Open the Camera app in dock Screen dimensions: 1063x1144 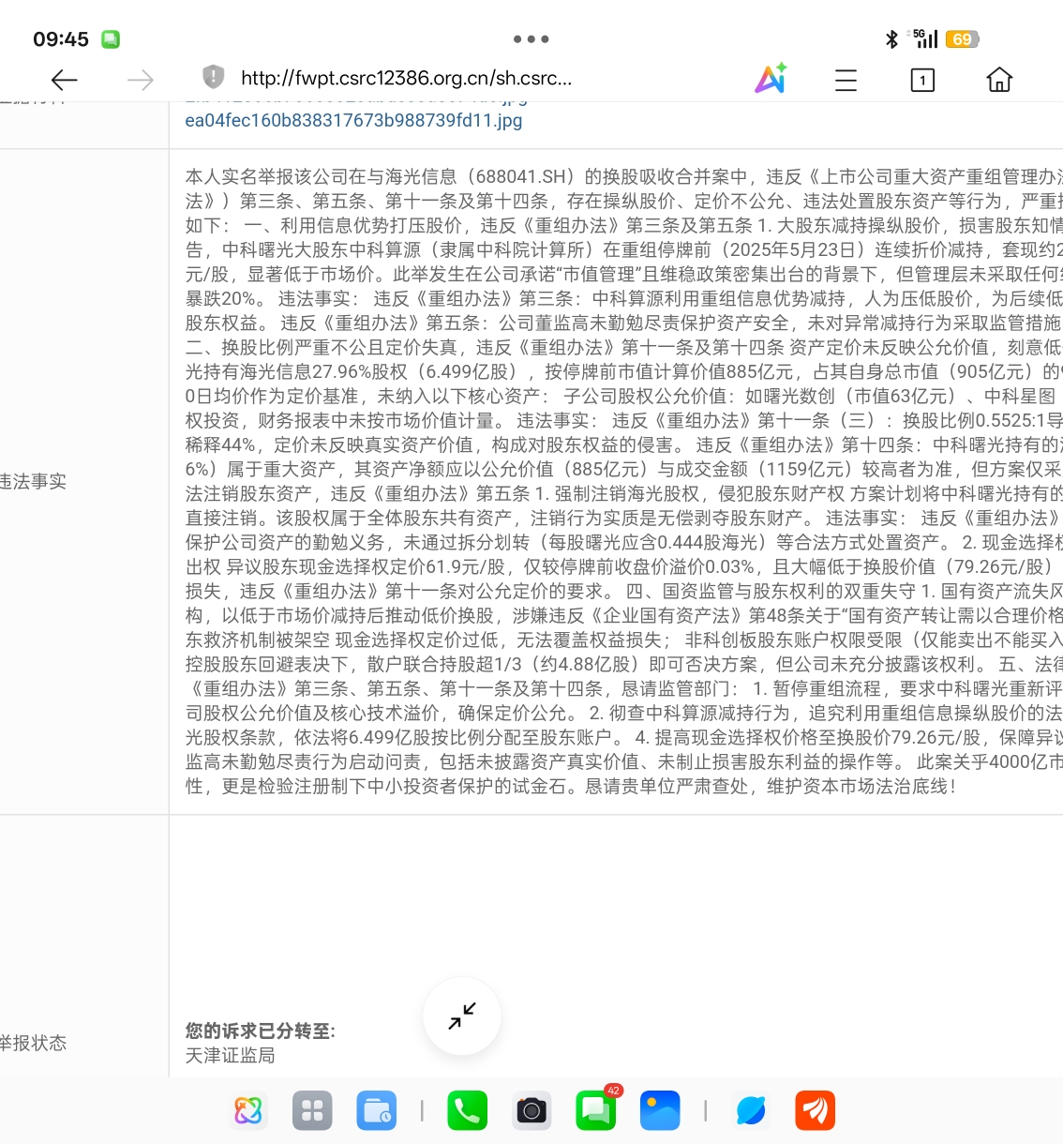click(x=531, y=1111)
